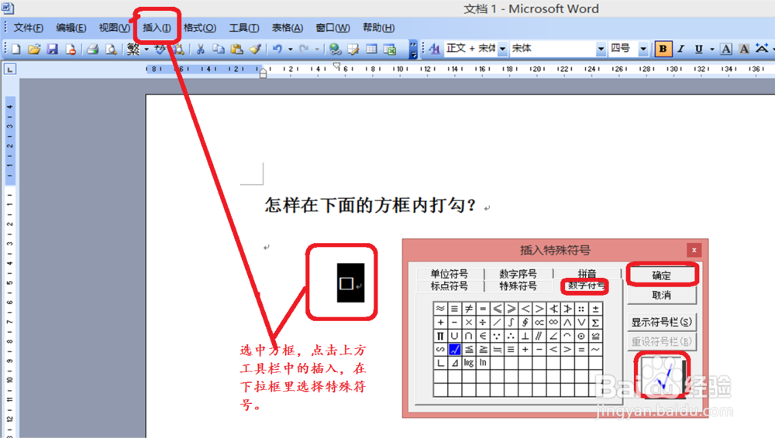Click the 繁 Chinese conversion icon
Screen dimensions: 775x438
133,49
